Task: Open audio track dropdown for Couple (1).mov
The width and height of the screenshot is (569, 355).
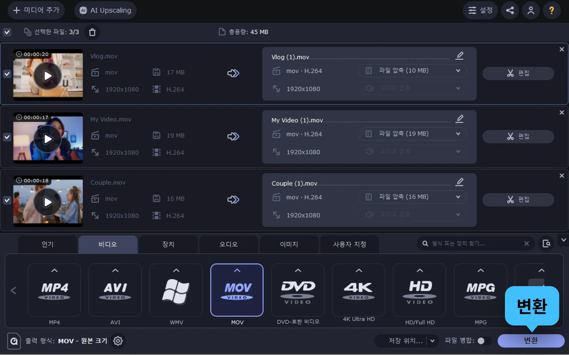Action: 412,214
